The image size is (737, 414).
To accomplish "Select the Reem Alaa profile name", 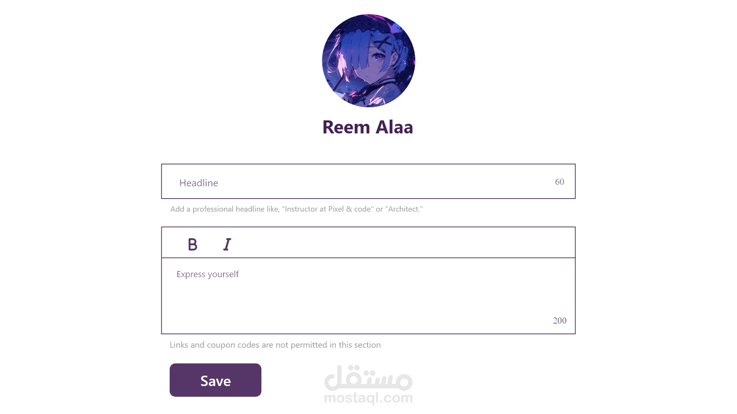I will click(x=368, y=127).
